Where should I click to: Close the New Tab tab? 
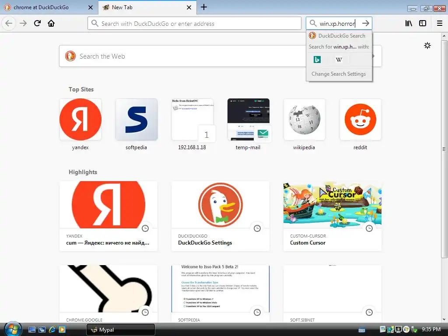coord(189,7)
